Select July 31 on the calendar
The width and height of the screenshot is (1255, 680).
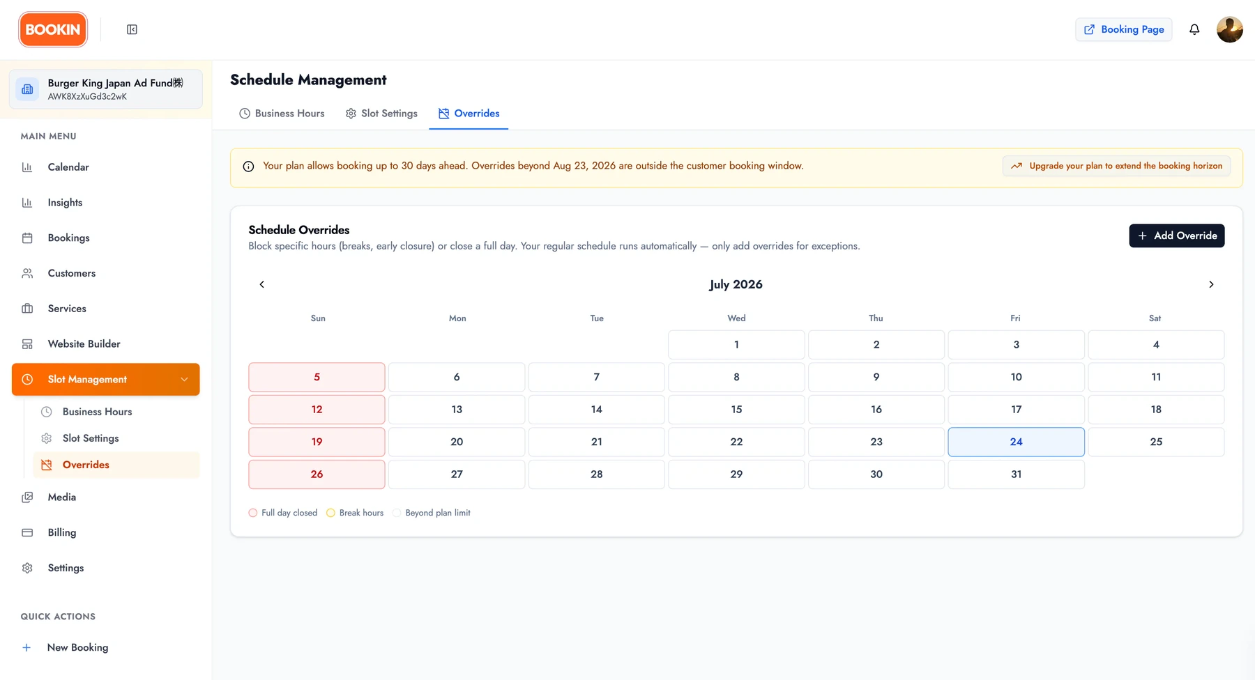[1016, 474]
